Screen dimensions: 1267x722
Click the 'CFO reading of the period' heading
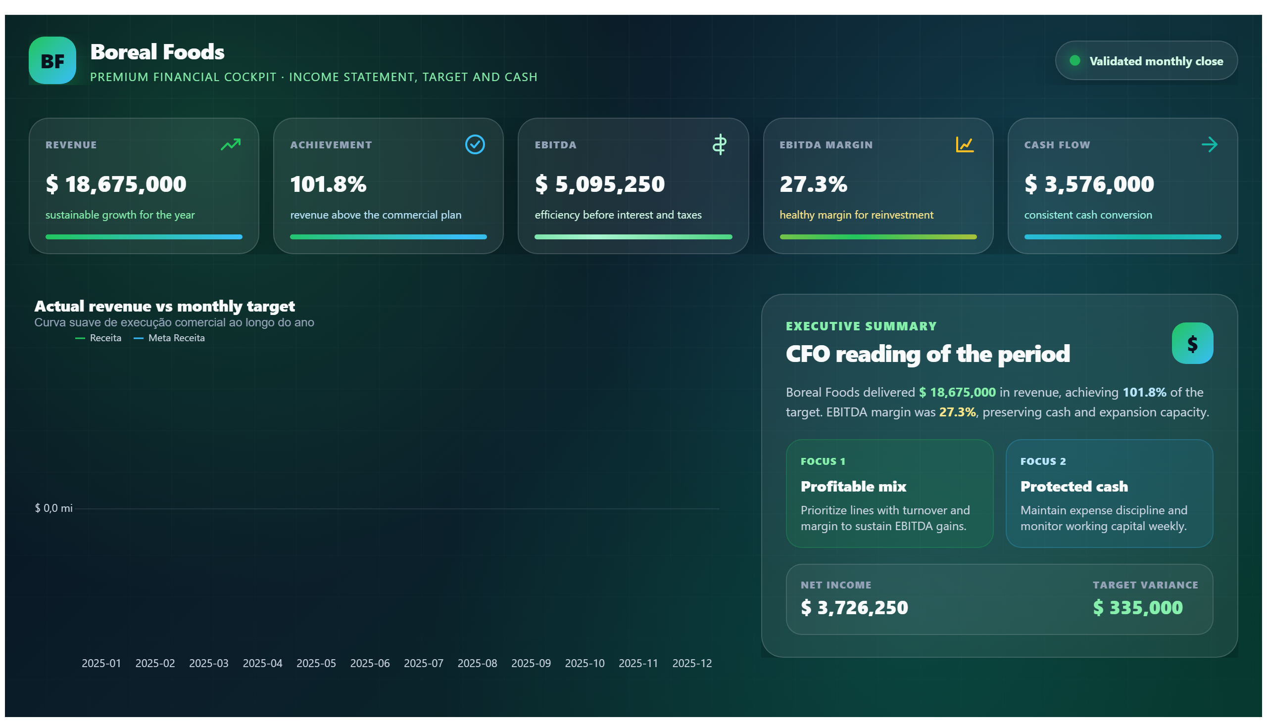(x=927, y=354)
